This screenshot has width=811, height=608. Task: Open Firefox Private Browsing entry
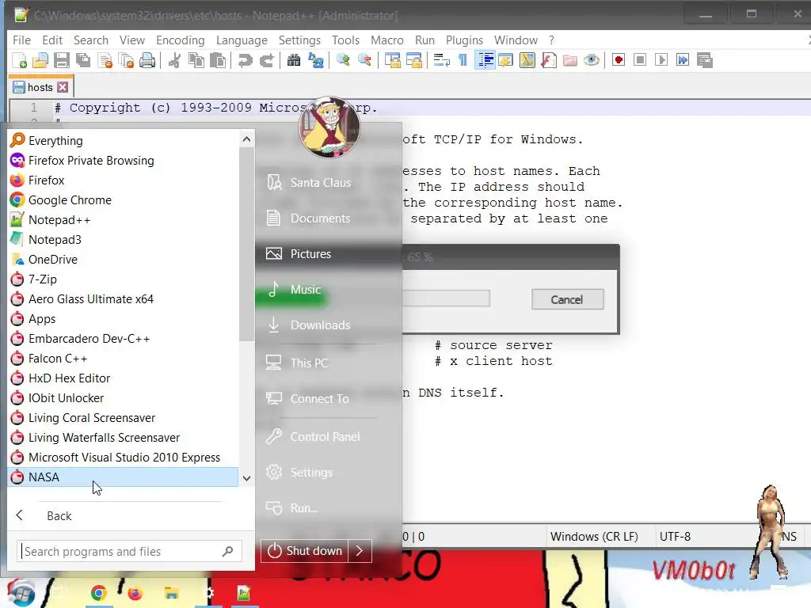point(123,161)
